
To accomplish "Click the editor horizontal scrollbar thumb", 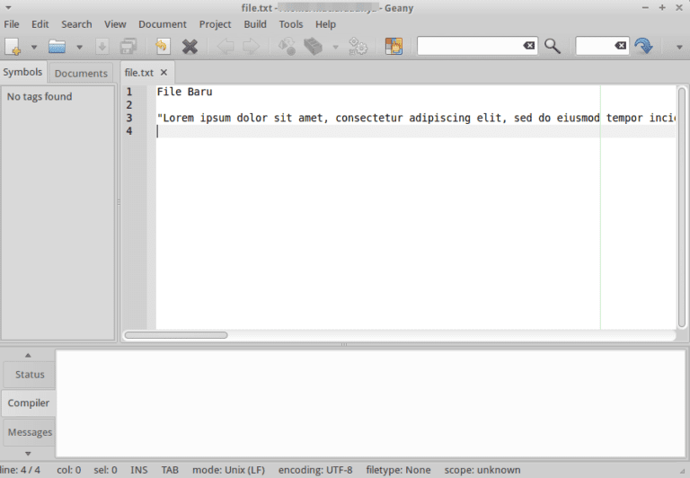I will pos(176,335).
